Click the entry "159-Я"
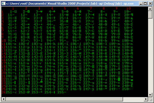 coord(114,60)
